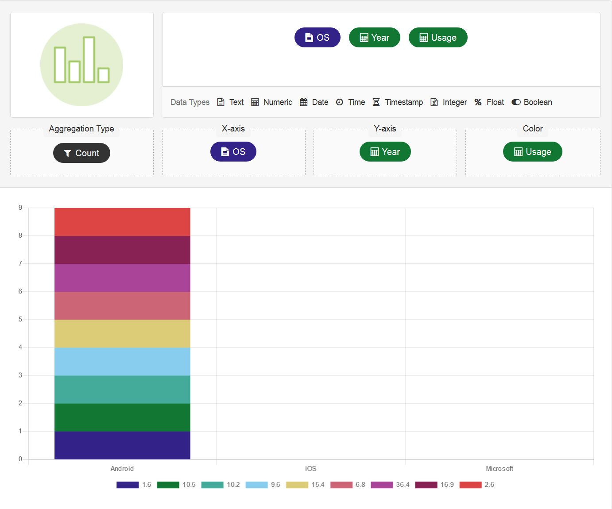Click the Data Types label text
This screenshot has width=612, height=509.
coord(190,102)
